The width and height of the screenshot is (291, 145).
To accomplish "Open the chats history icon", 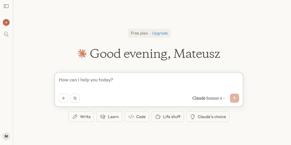I will click(6, 34).
